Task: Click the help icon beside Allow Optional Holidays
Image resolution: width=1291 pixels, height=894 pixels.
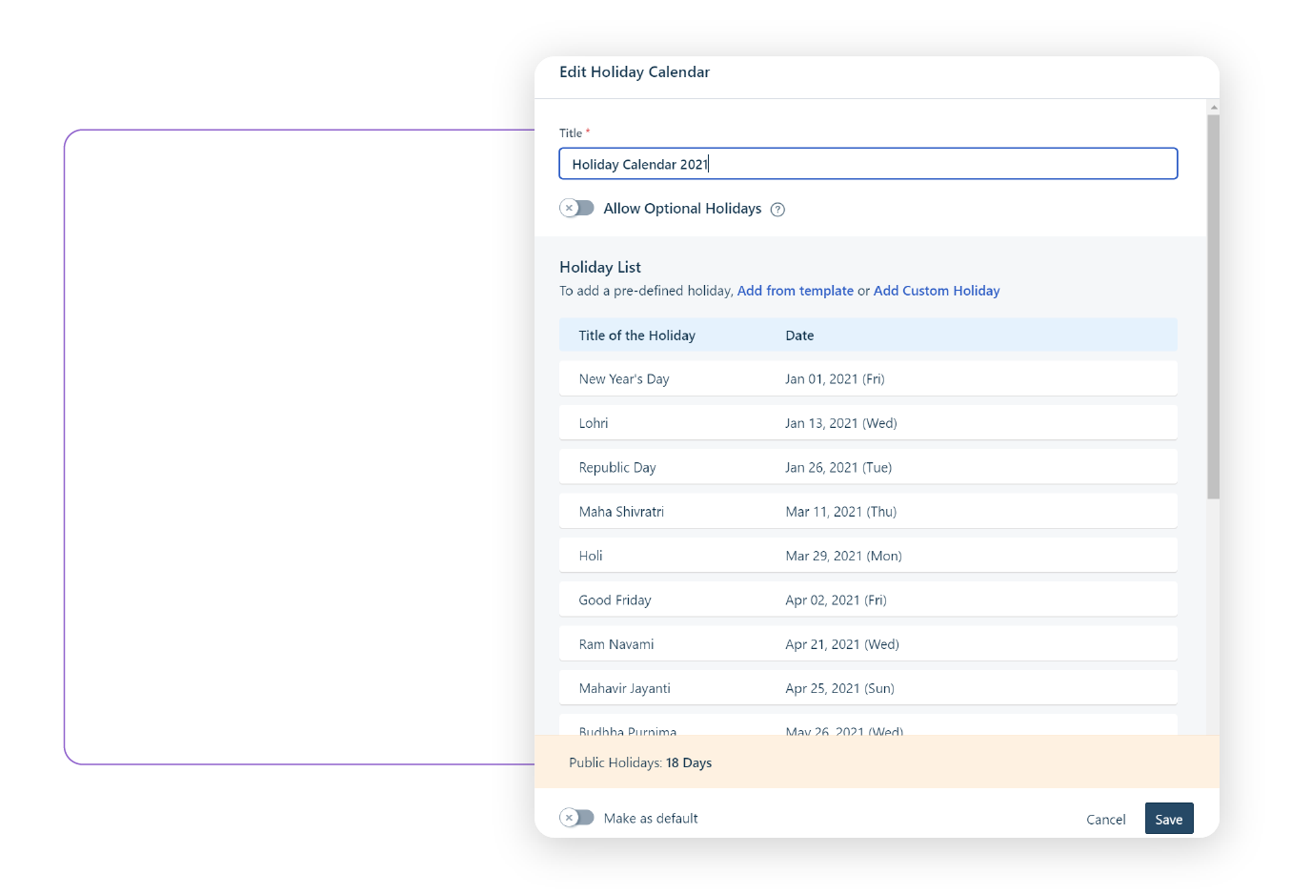Action: click(777, 210)
